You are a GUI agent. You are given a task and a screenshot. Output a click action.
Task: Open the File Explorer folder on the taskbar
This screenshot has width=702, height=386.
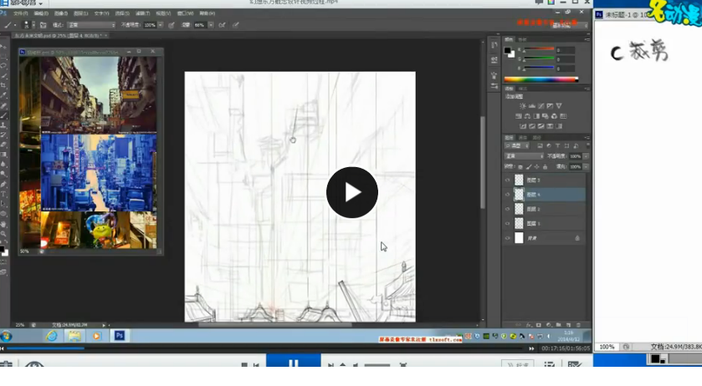pos(74,336)
